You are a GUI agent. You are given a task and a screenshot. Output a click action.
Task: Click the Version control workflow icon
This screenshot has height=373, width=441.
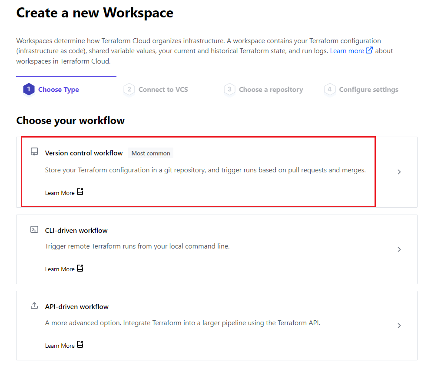point(34,151)
